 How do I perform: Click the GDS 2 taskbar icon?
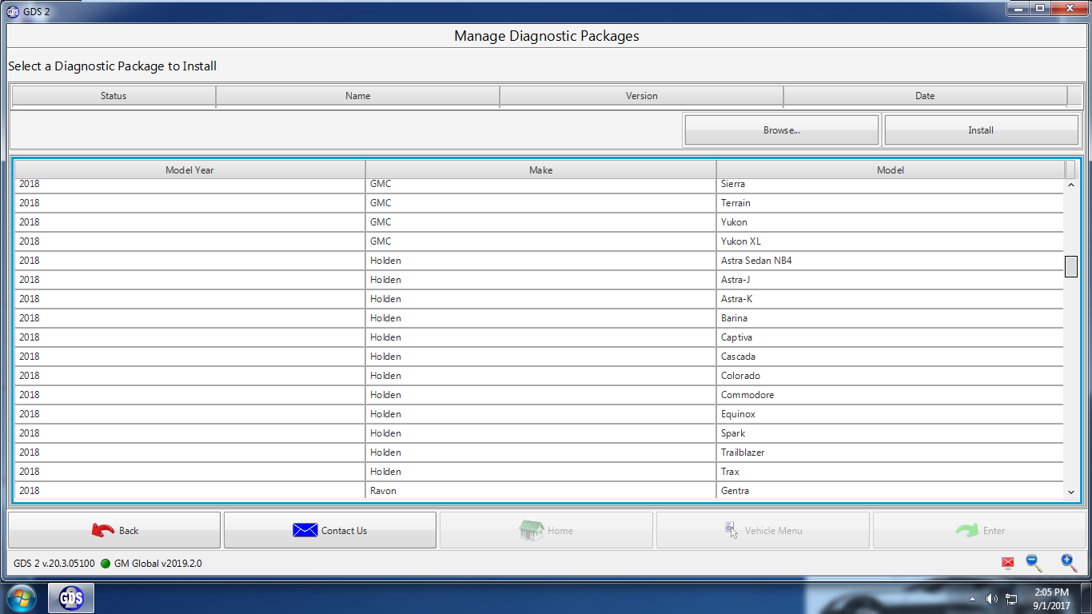71,598
